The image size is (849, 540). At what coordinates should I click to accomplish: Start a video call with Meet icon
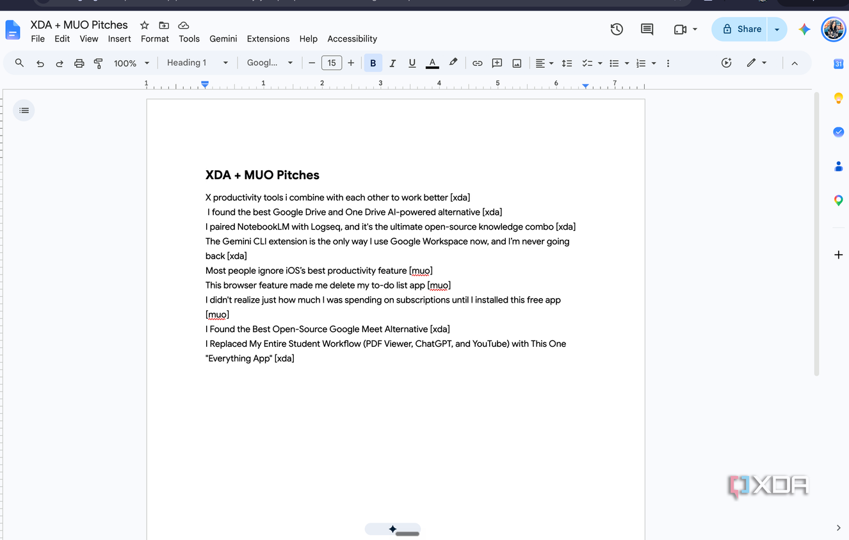tap(680, 29)
